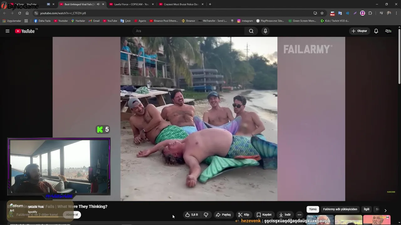
Task: Click the search magnifier button
Action: (x=251, y=31)
